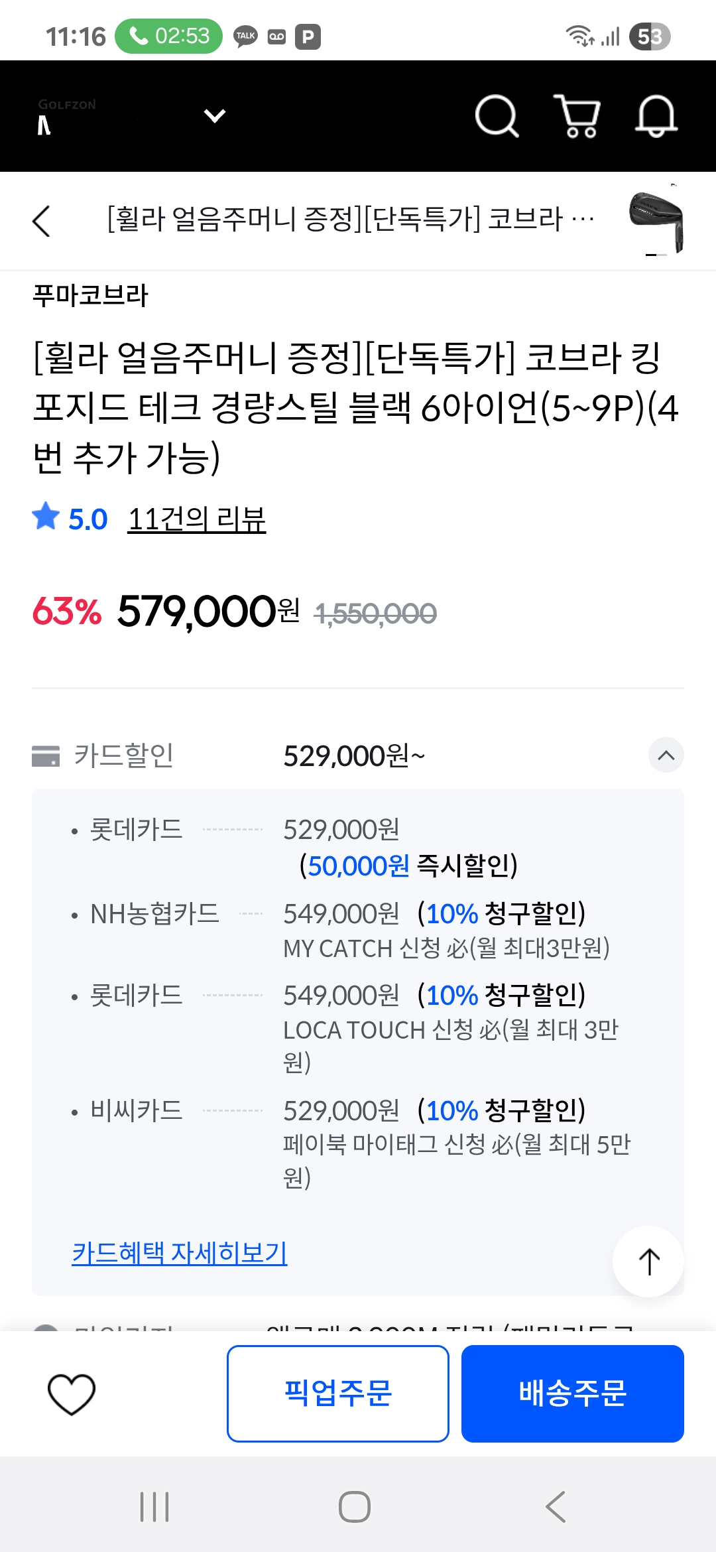Tap the scroll-to-top arrow button

click(x=648, y=1261)
